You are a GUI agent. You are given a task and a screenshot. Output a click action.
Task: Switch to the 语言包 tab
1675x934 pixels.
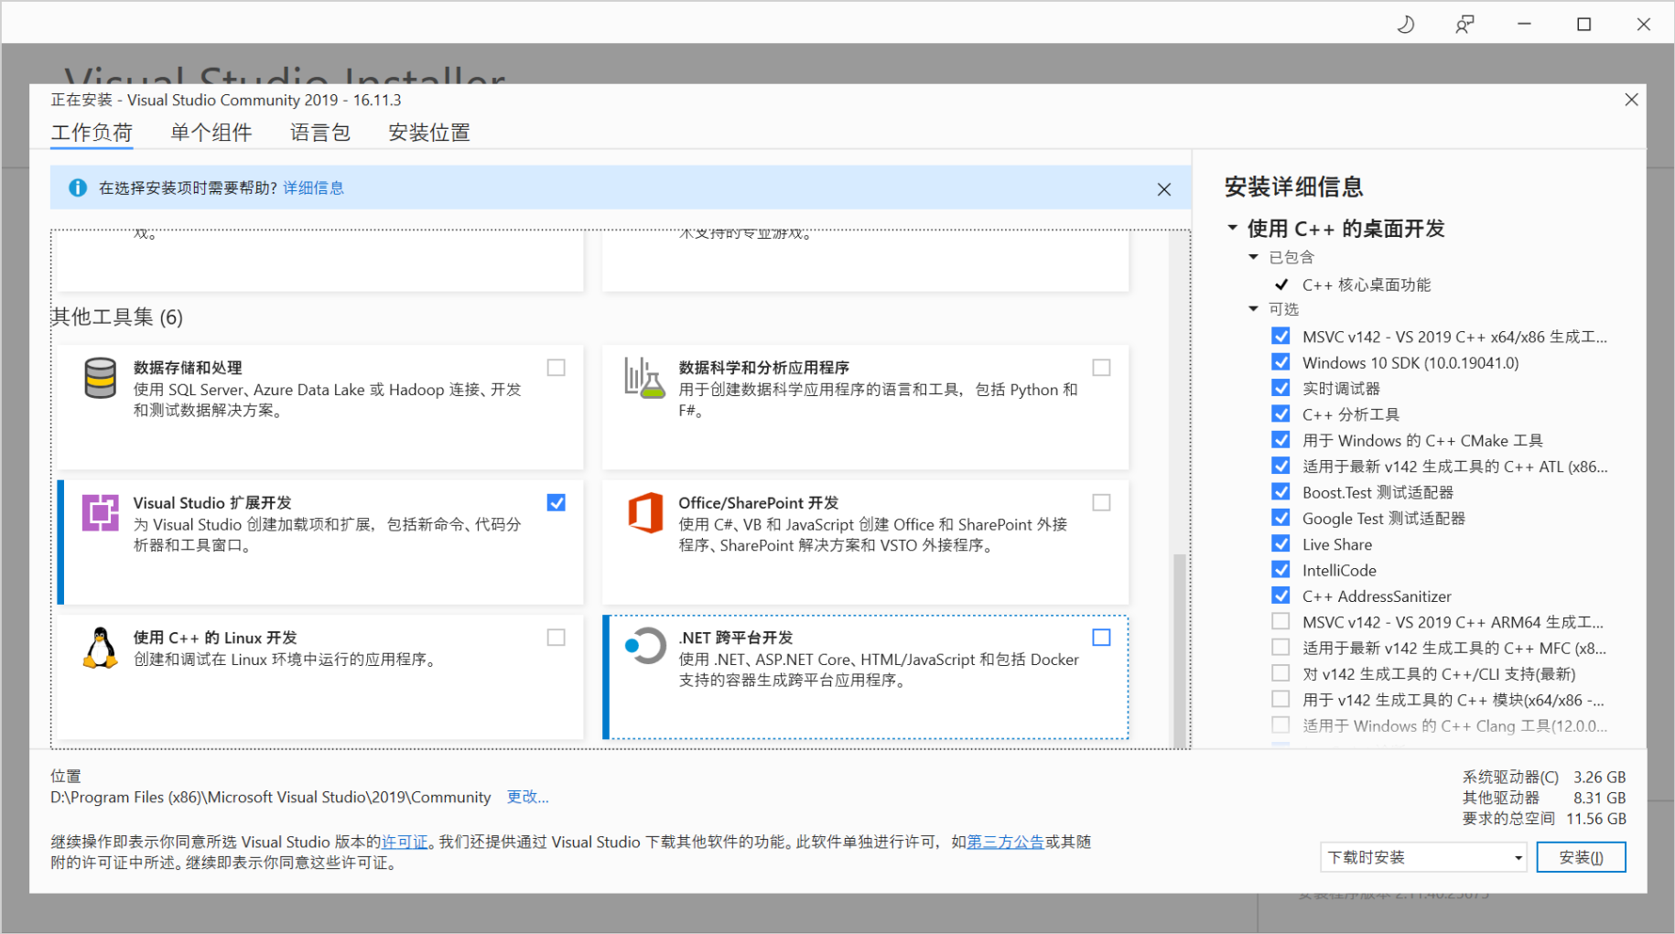click(x=320, y=133)
